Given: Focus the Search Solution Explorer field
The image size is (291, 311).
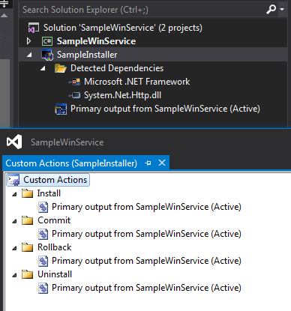Looking at the screenshot, I should [141, 10].
